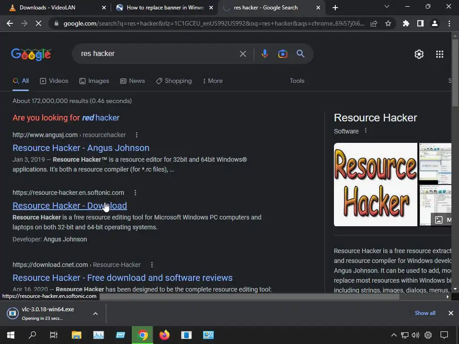Viewport: 459px width, 344px height.
Task: Close the downloads bar
Action: point(451,313)
